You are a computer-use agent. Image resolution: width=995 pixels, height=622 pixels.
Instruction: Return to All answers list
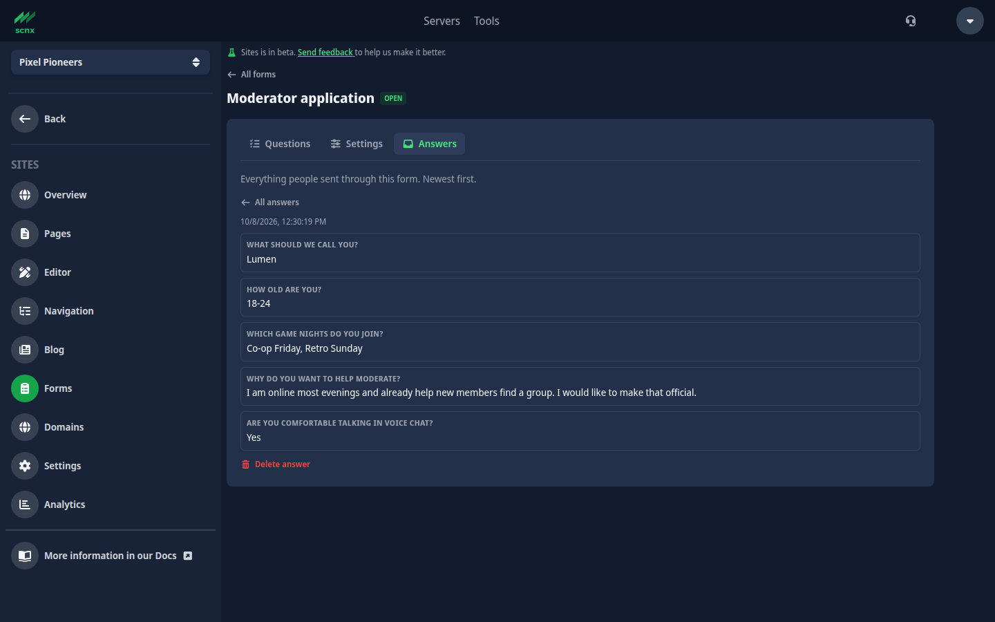click(x=270, y=202)
